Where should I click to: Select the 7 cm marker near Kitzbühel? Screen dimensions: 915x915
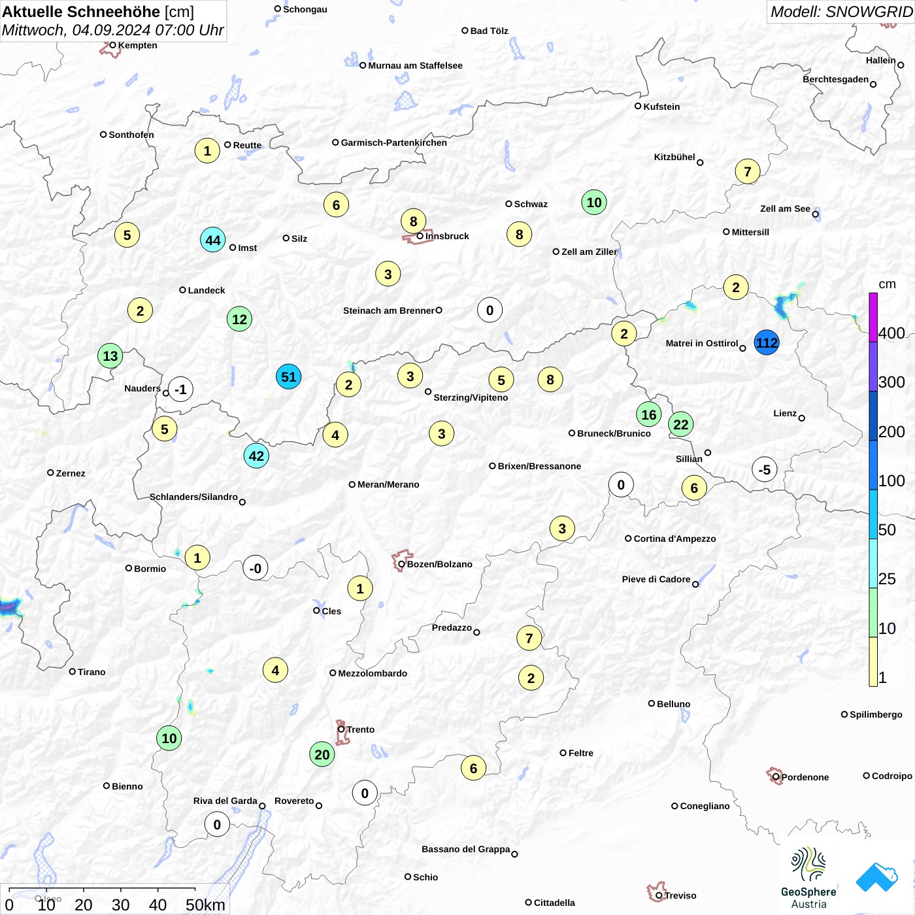tap(748, 172)
